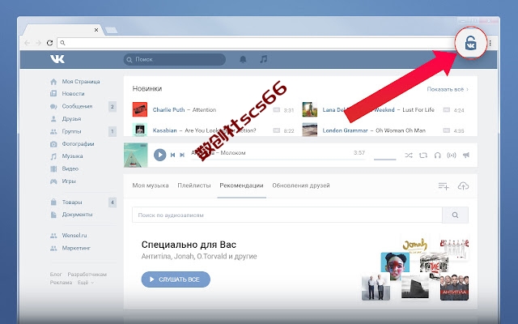Switch to Обновления друзей tab

301,185
